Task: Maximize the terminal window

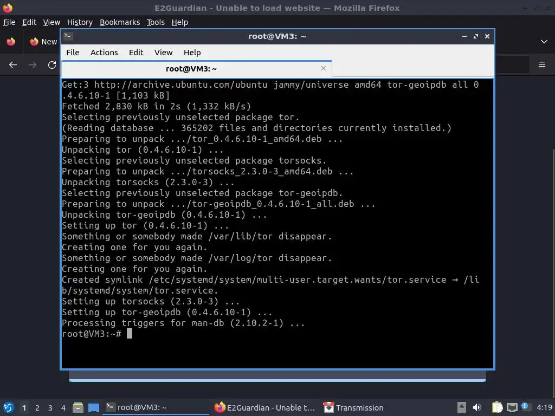Action: (476, 36)
